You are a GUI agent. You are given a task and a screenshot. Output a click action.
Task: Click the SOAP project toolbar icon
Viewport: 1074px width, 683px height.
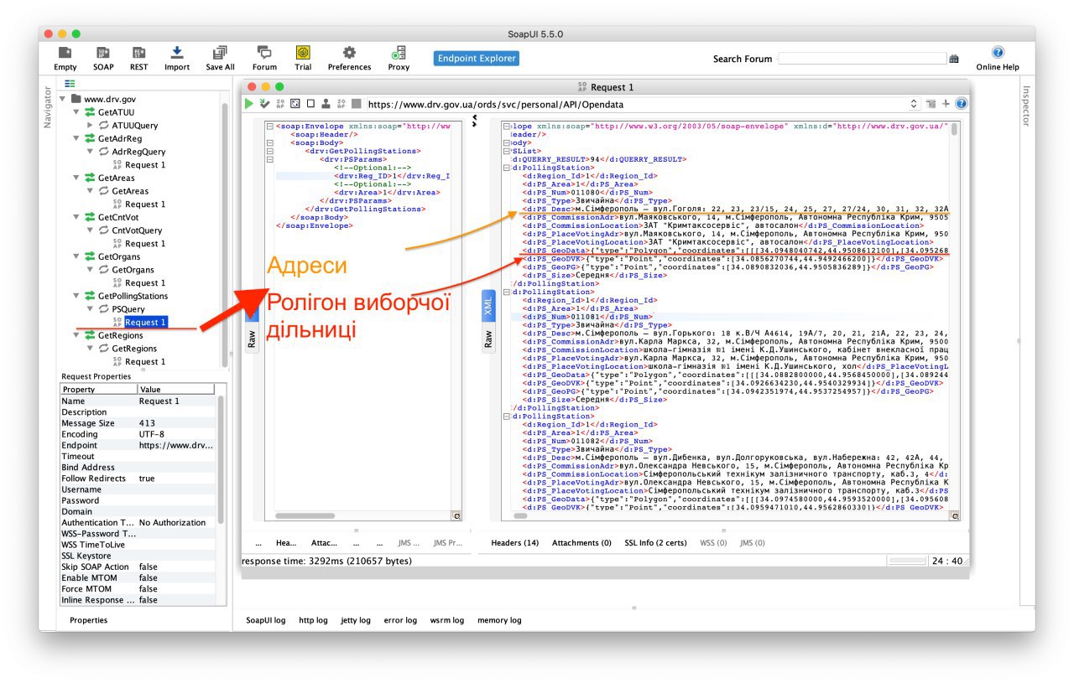(103, 53)
